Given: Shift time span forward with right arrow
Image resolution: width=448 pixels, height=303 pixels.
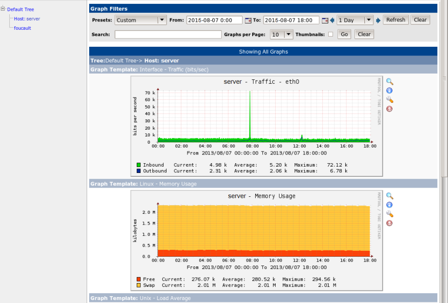Looking at the screenshot, I should point(378,20).
